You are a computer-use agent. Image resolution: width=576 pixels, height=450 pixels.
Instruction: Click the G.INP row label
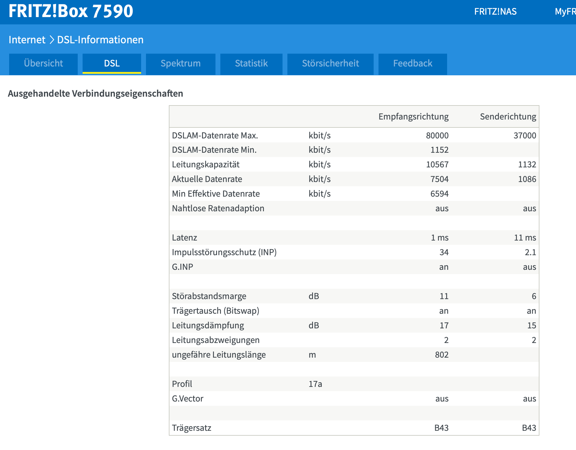coord(183,267)
